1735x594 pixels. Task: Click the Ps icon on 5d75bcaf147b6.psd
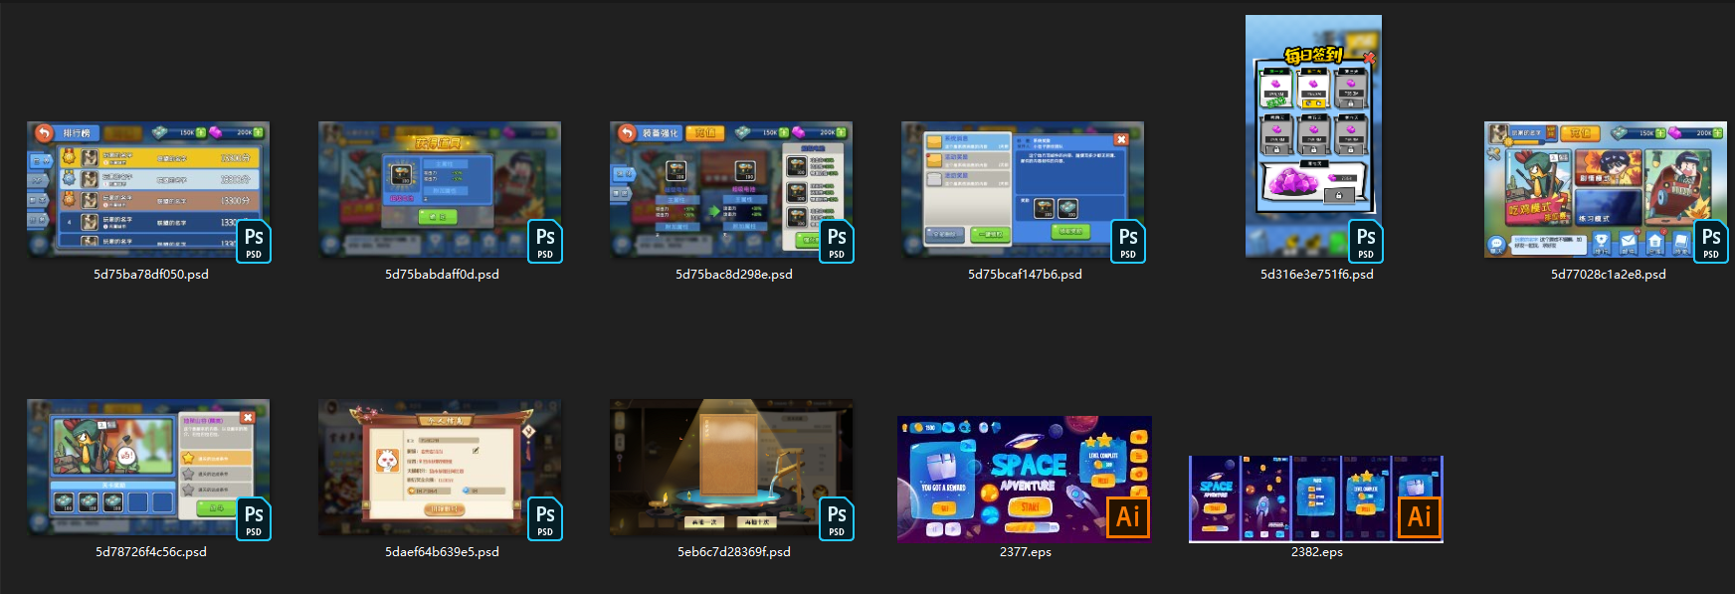coord(1128,242)
